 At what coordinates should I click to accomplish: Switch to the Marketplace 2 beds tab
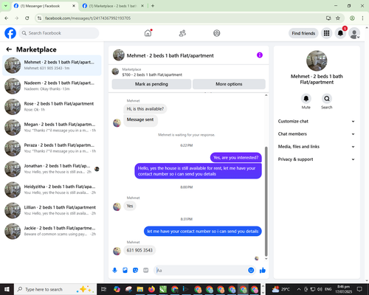113,6
